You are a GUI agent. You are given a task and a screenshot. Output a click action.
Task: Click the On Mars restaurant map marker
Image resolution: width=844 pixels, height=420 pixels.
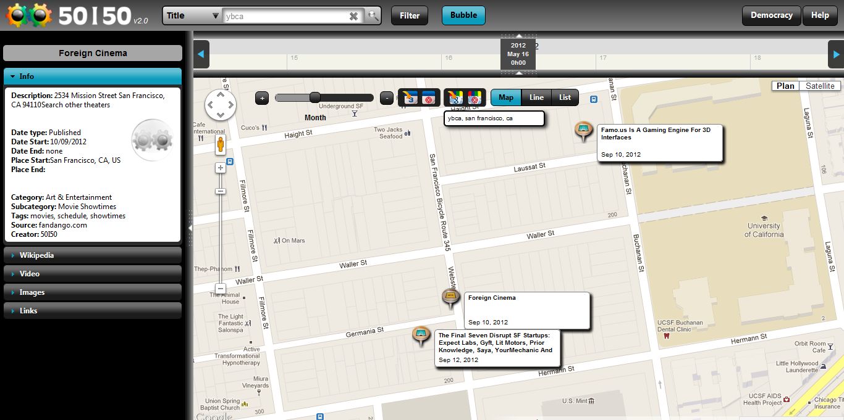(x=276, y=241)
